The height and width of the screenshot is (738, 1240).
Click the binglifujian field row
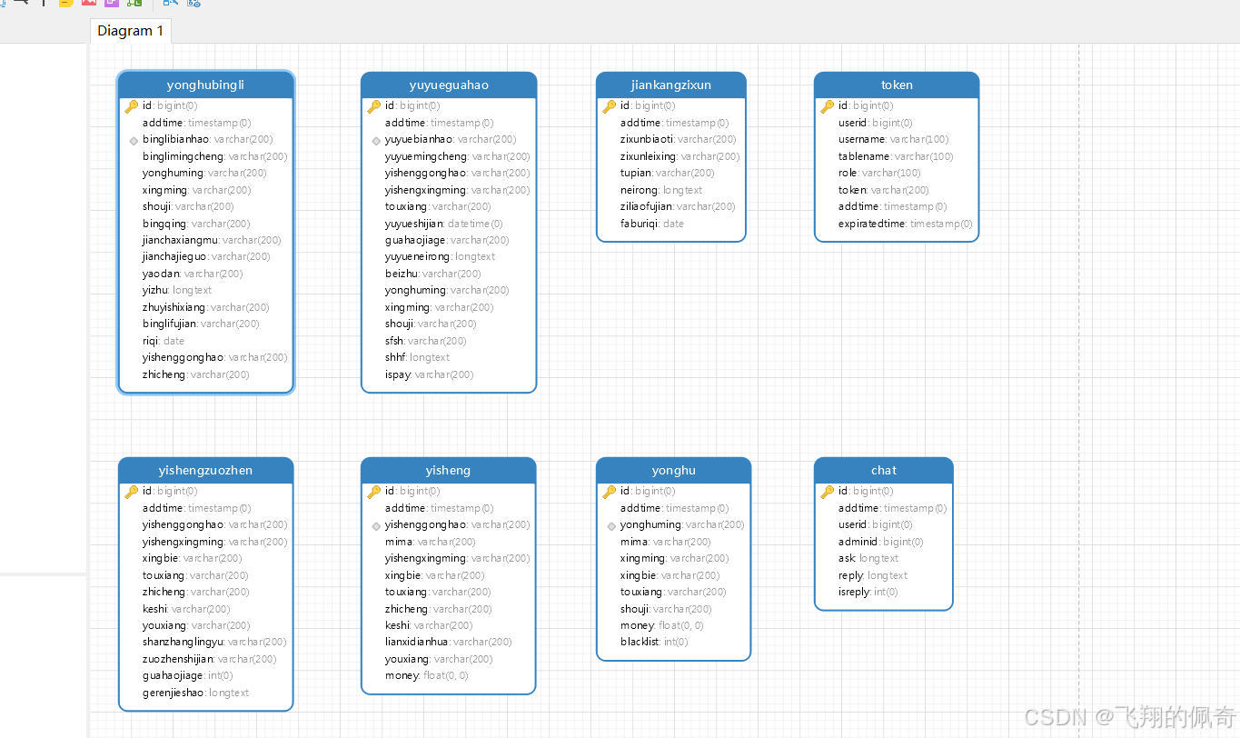[201, 324]
